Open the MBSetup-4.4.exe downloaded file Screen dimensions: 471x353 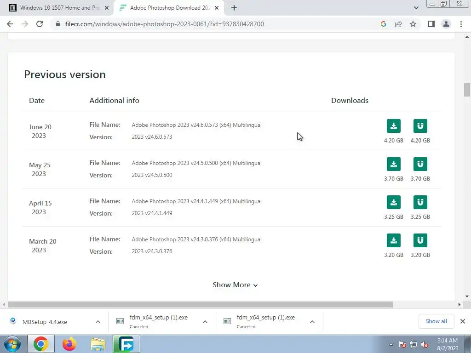pos(45,322)
